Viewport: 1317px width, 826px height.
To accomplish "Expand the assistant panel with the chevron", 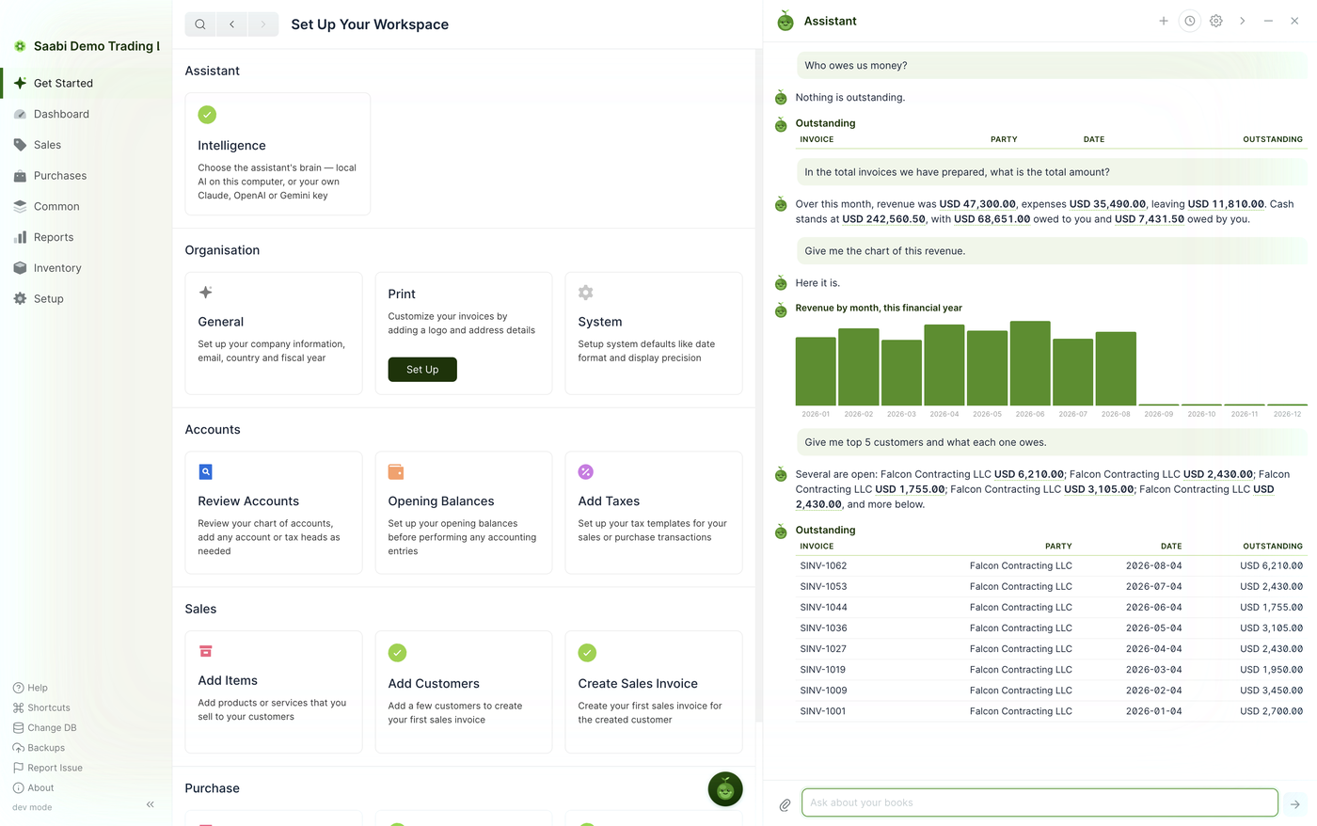I will pyautogui.click(x=1243, y=21).
